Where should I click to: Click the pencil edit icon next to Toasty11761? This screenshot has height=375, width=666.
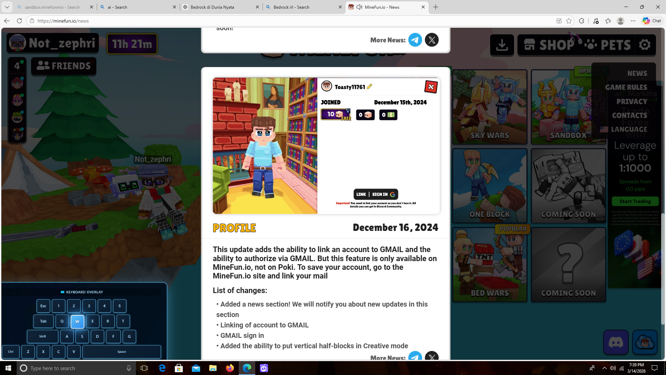tap(369, 86)
